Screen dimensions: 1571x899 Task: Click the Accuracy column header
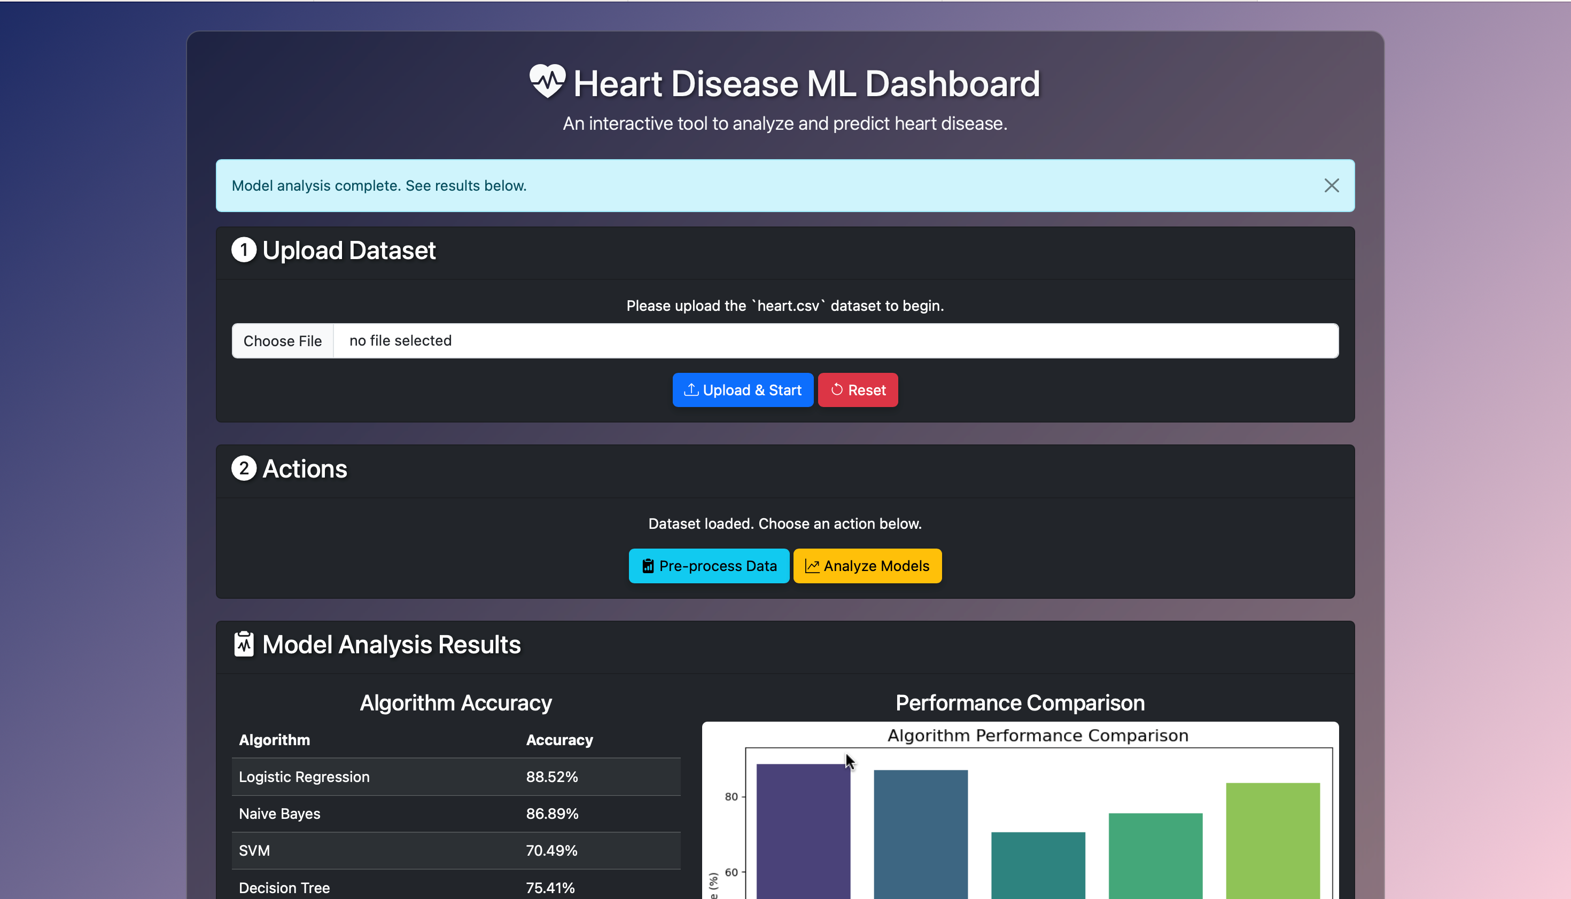pyautogui.click(x=559, y=740)
